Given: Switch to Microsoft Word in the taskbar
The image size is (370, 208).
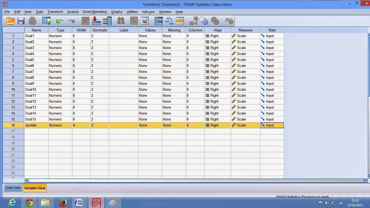Looking at the screenshot, I should pyautogui.click(x=79, y=203).
